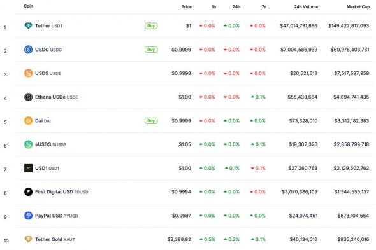The height and width of the screenshot is (250, 376).
Task: Buy Tether with the Buy button
Action: pyautogui.click(x=151, y=26)
